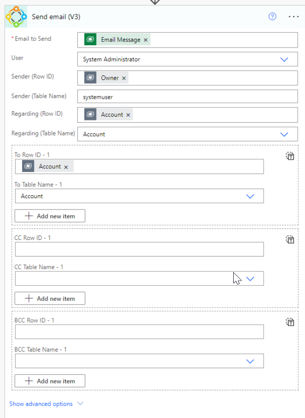Image resolution: width=305 pixels, height=418 pixels.
Task: Click the BCC Table Name - 1 label
Action: point(40,350)
